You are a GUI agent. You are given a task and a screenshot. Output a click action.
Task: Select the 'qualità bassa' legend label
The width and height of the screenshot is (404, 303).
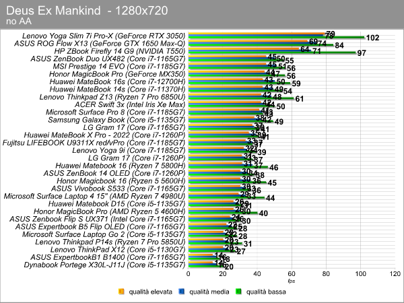pos(266,292)
